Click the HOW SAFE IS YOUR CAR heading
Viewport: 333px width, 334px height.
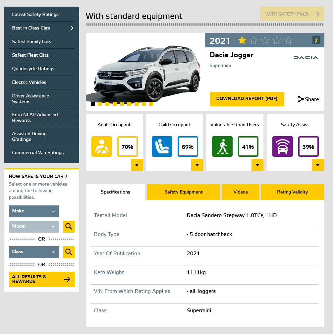[x=38, y=176]
